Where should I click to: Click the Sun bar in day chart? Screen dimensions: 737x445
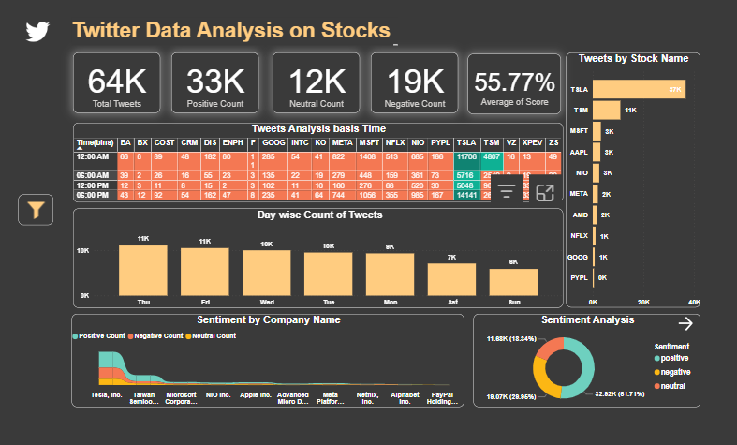tap(513, 282)
